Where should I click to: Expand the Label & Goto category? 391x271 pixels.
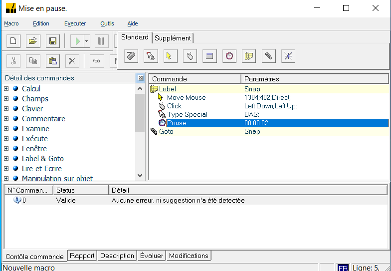click(6, 159)
